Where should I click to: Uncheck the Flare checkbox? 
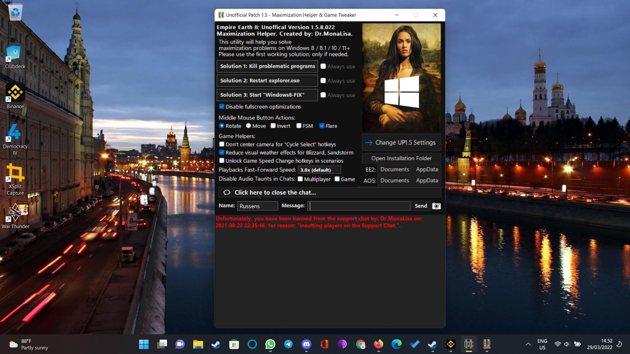(x=322, y=126)
